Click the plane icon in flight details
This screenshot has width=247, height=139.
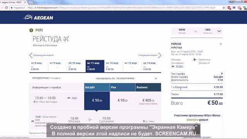click(90, 120)
